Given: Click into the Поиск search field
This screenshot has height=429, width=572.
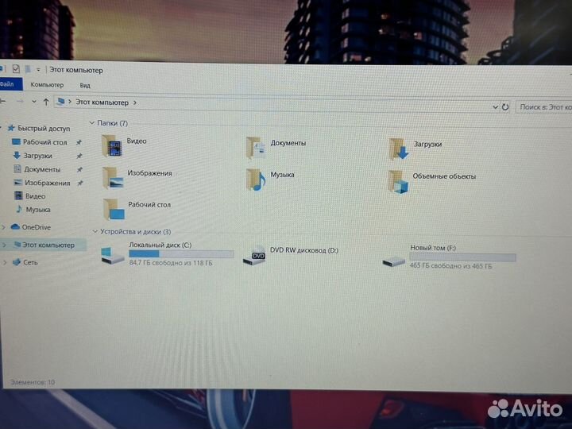Looking at the screenshot, I should tap(544, 107).
